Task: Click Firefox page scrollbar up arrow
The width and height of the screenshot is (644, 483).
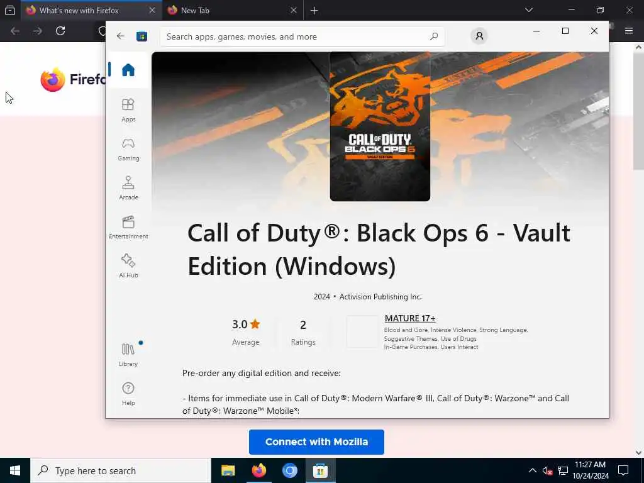Action: point(638,47)
